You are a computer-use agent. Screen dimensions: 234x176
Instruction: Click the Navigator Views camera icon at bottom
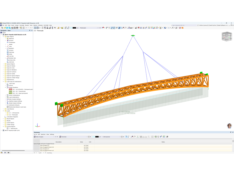pos(8,153)
